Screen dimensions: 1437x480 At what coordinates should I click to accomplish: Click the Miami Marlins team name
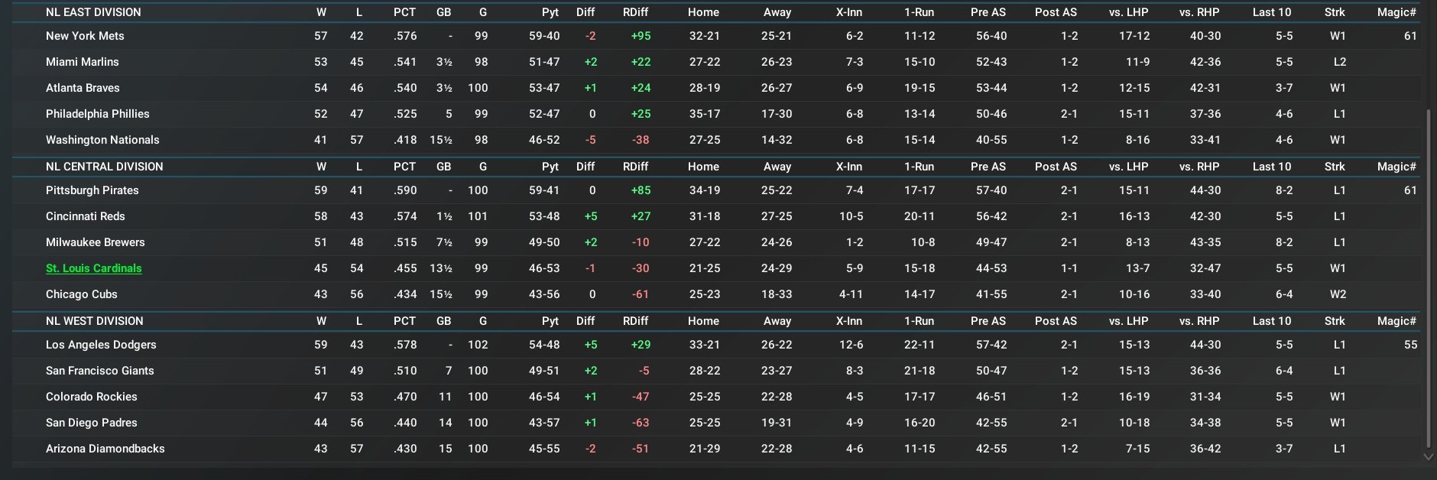[82, 62]
